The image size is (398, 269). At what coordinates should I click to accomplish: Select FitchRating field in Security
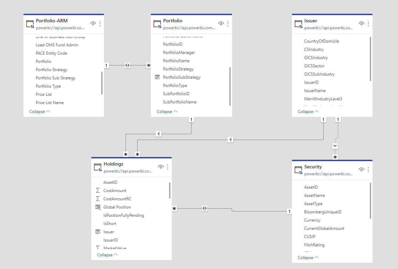click(314, 245)
